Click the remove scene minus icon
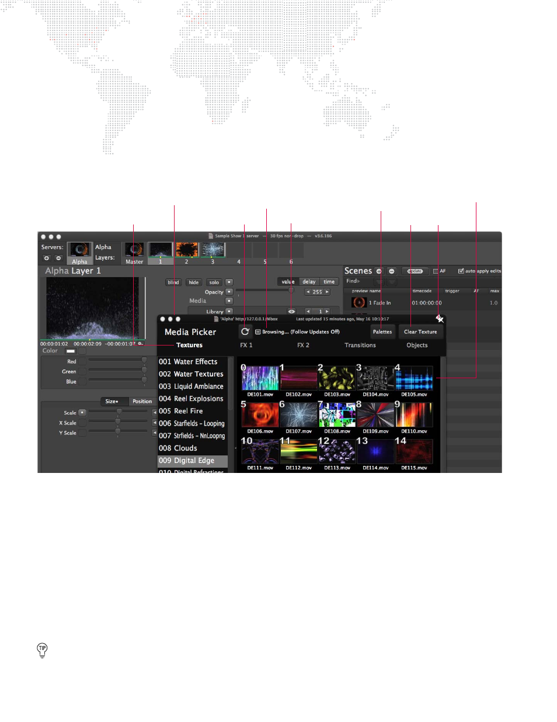Screen dimensions: 557x722 392,271
